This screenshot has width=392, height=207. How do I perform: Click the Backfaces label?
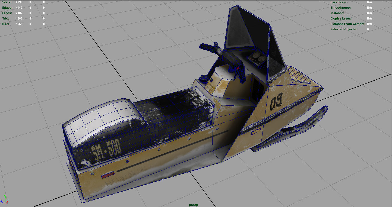339,2
